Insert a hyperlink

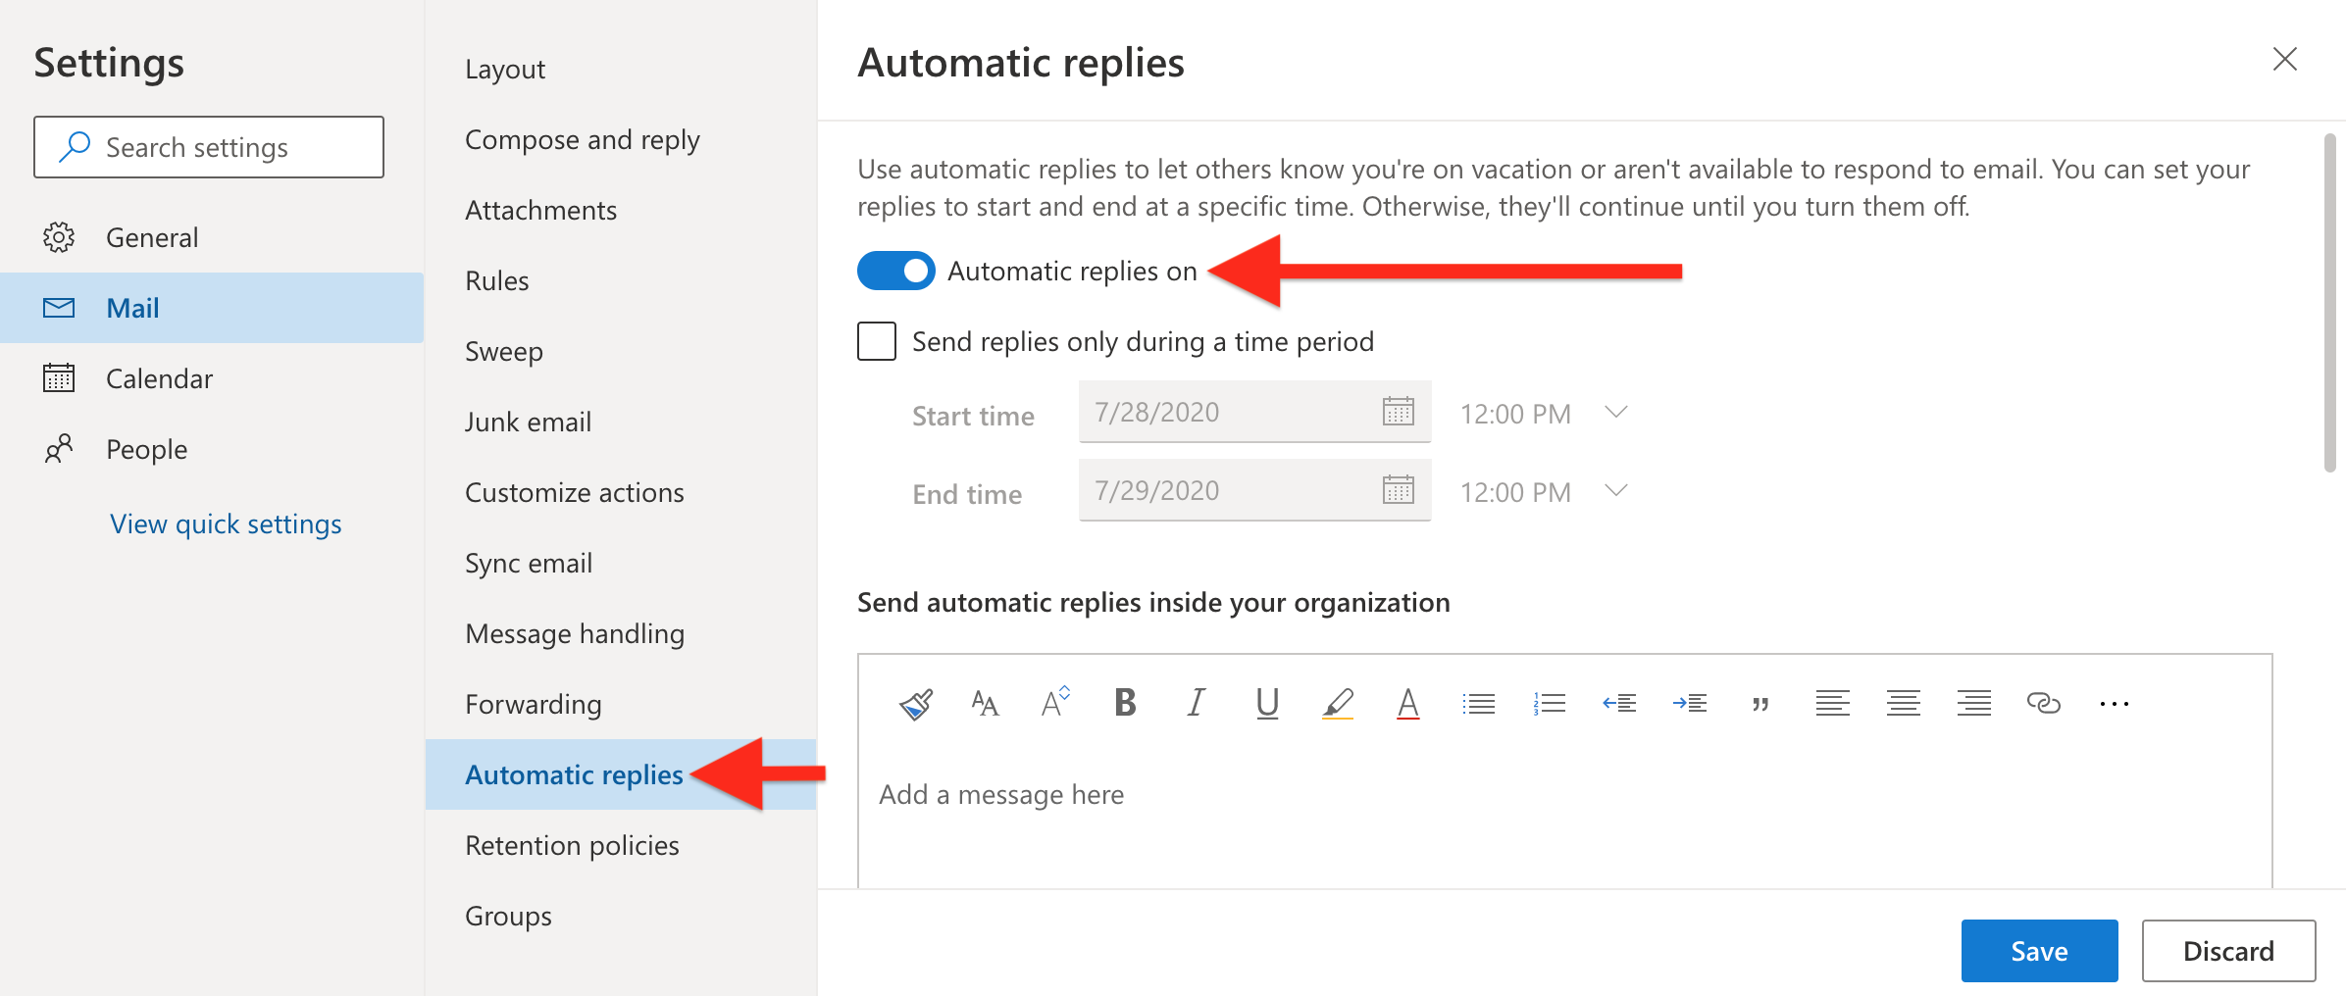[2043, 703]
